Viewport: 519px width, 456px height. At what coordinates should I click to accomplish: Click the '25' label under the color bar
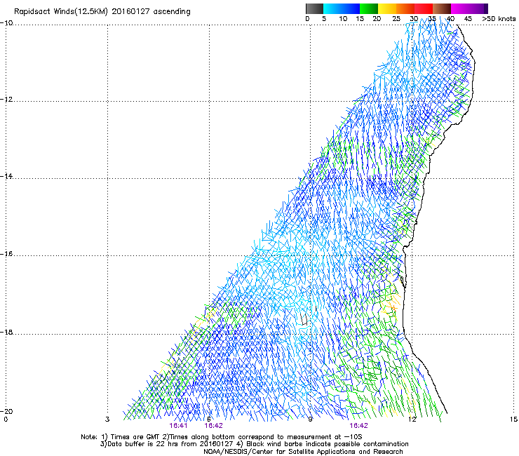[396, 19]
